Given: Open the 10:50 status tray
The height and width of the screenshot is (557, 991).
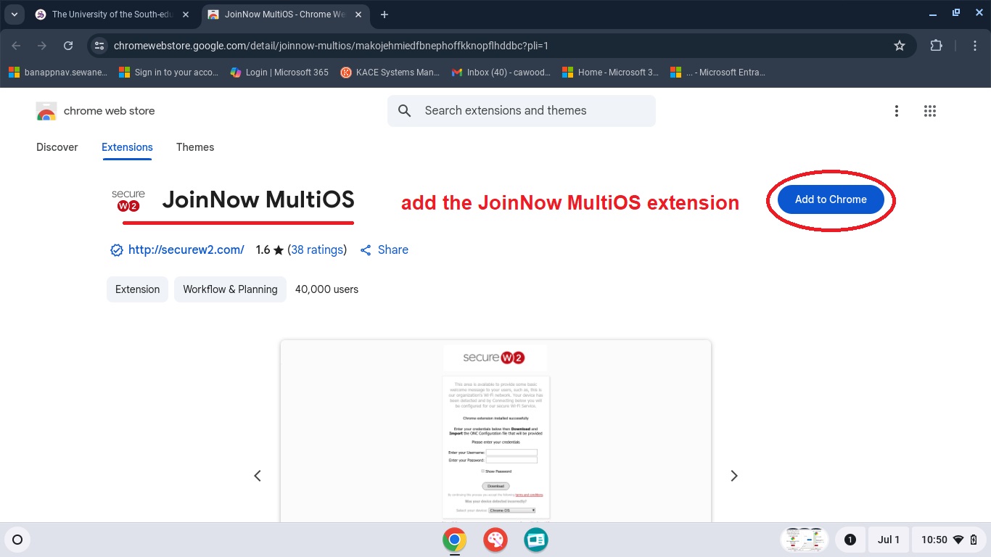Looking at the screenshot, I should click(950, 540).
